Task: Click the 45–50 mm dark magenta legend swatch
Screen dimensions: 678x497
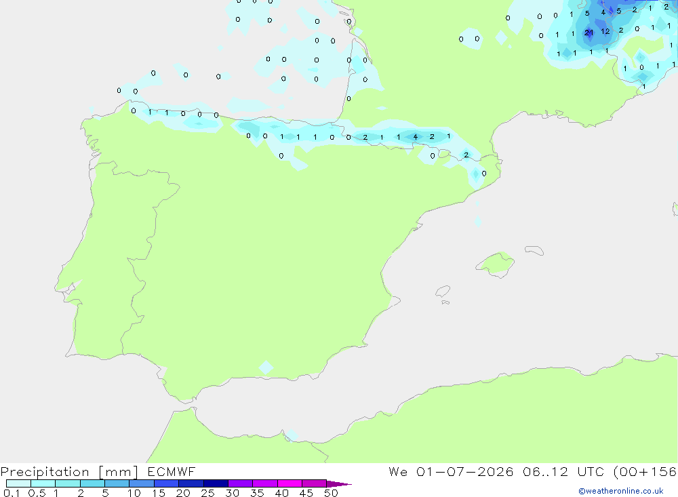Action: pos(315,483)
